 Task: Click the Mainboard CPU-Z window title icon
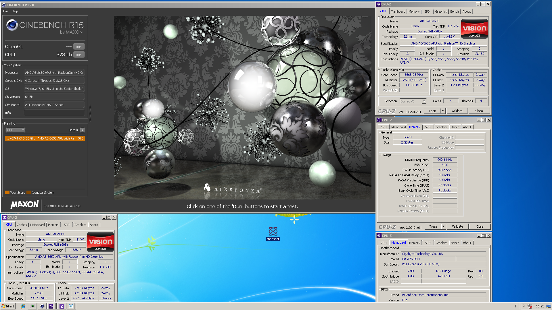[379, 236]
